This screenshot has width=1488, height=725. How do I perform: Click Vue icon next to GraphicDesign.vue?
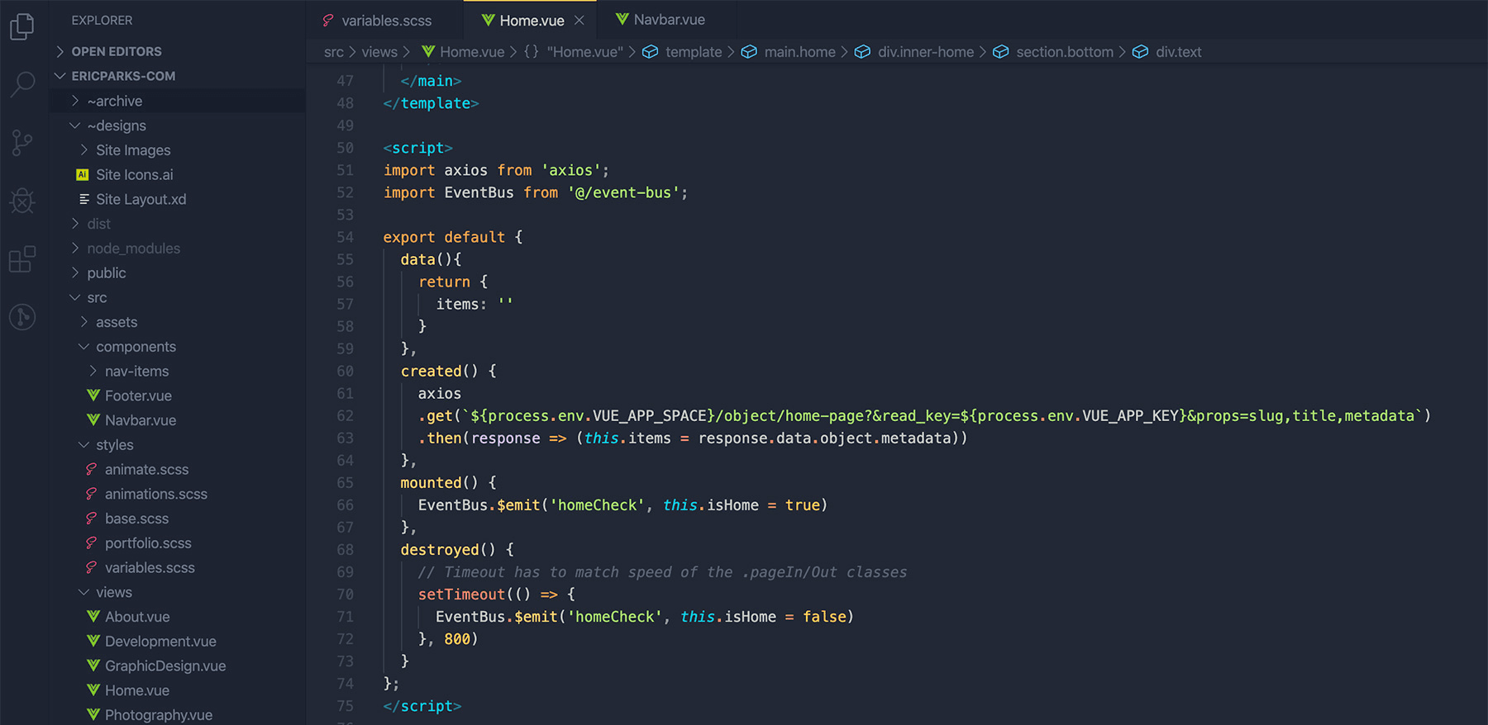[93, 666]
